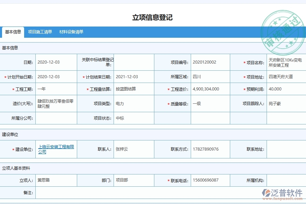The width and height of the screenshot is (306, 204).
Task: Select the 基本信息 tab
Action: (13, 32)
